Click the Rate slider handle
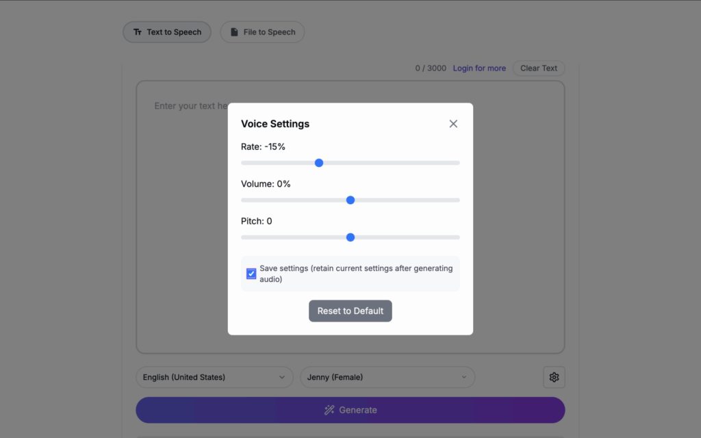The height and width of the screenshot is (438, 701). pyautogui.click(x=319, y=163)
